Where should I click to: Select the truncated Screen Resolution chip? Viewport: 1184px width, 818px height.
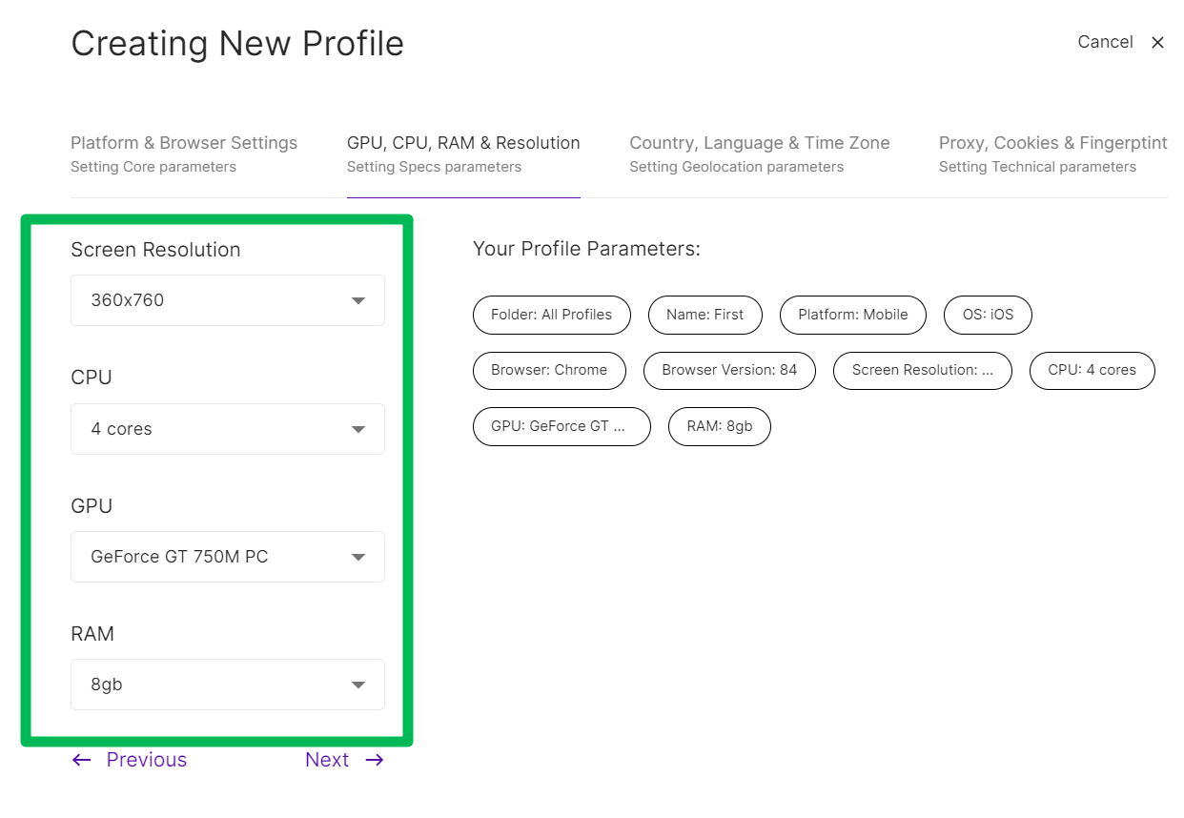923,370
